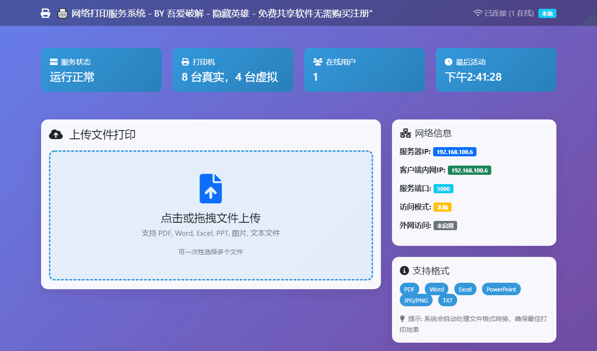Click the JPG/PNG format tag
Image resolution: width=597 pixels, height=351 pixels.
[x=416, y=300]
